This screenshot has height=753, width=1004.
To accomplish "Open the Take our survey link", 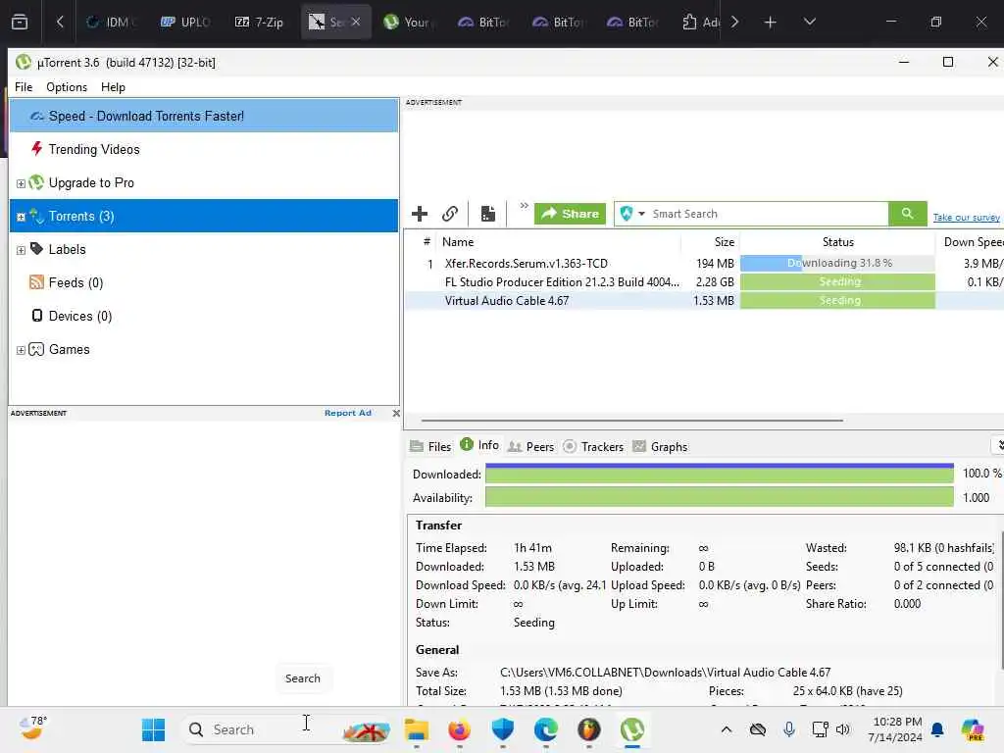I will pos(966,218).
